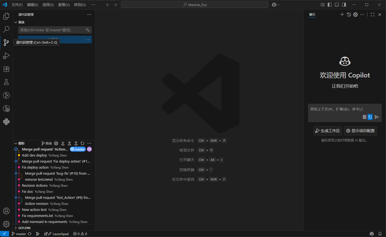Open the Python view in activity bar
Screen dimensions: 386x237
pos(6,122)
